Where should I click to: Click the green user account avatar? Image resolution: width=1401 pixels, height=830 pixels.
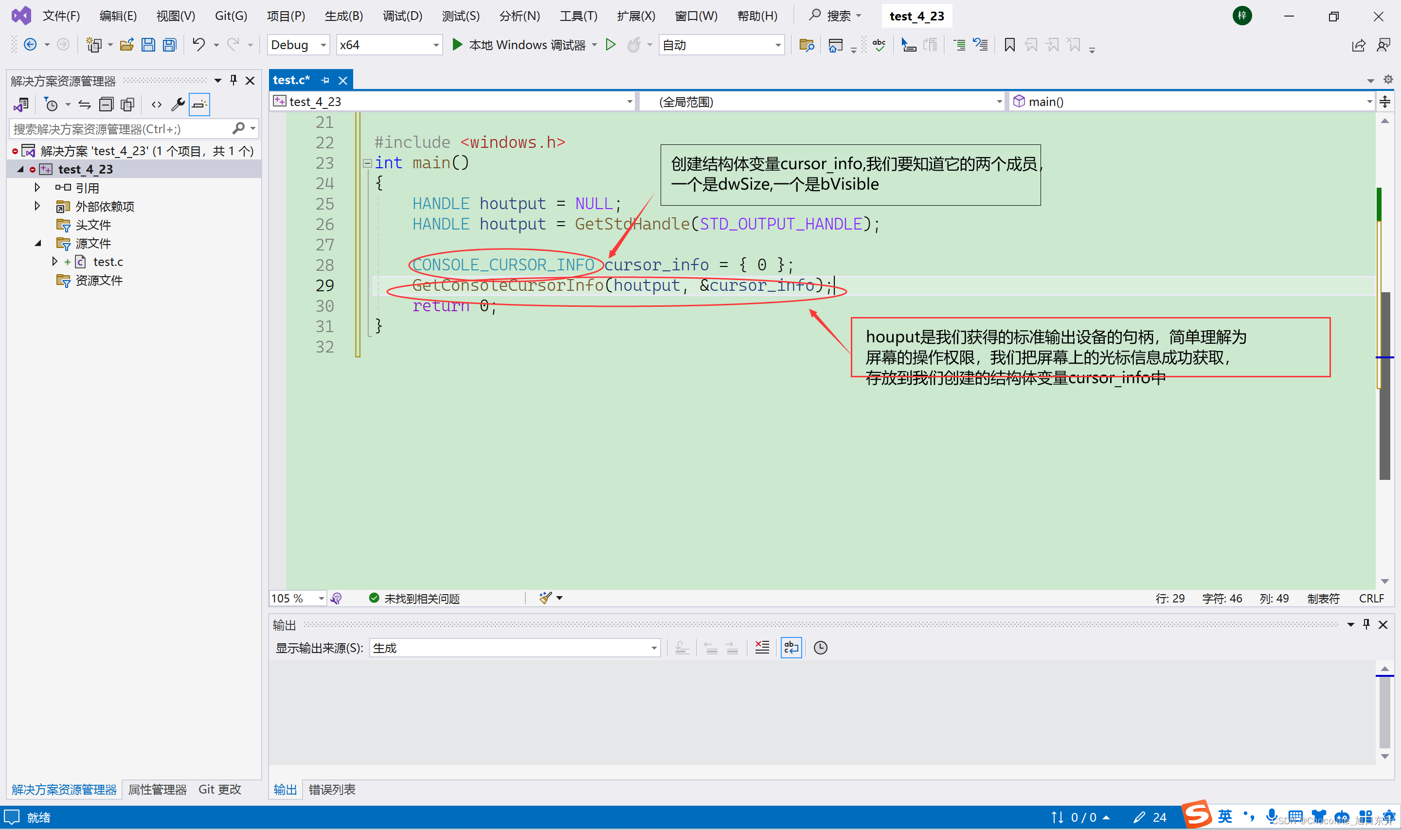[1241, 16]
